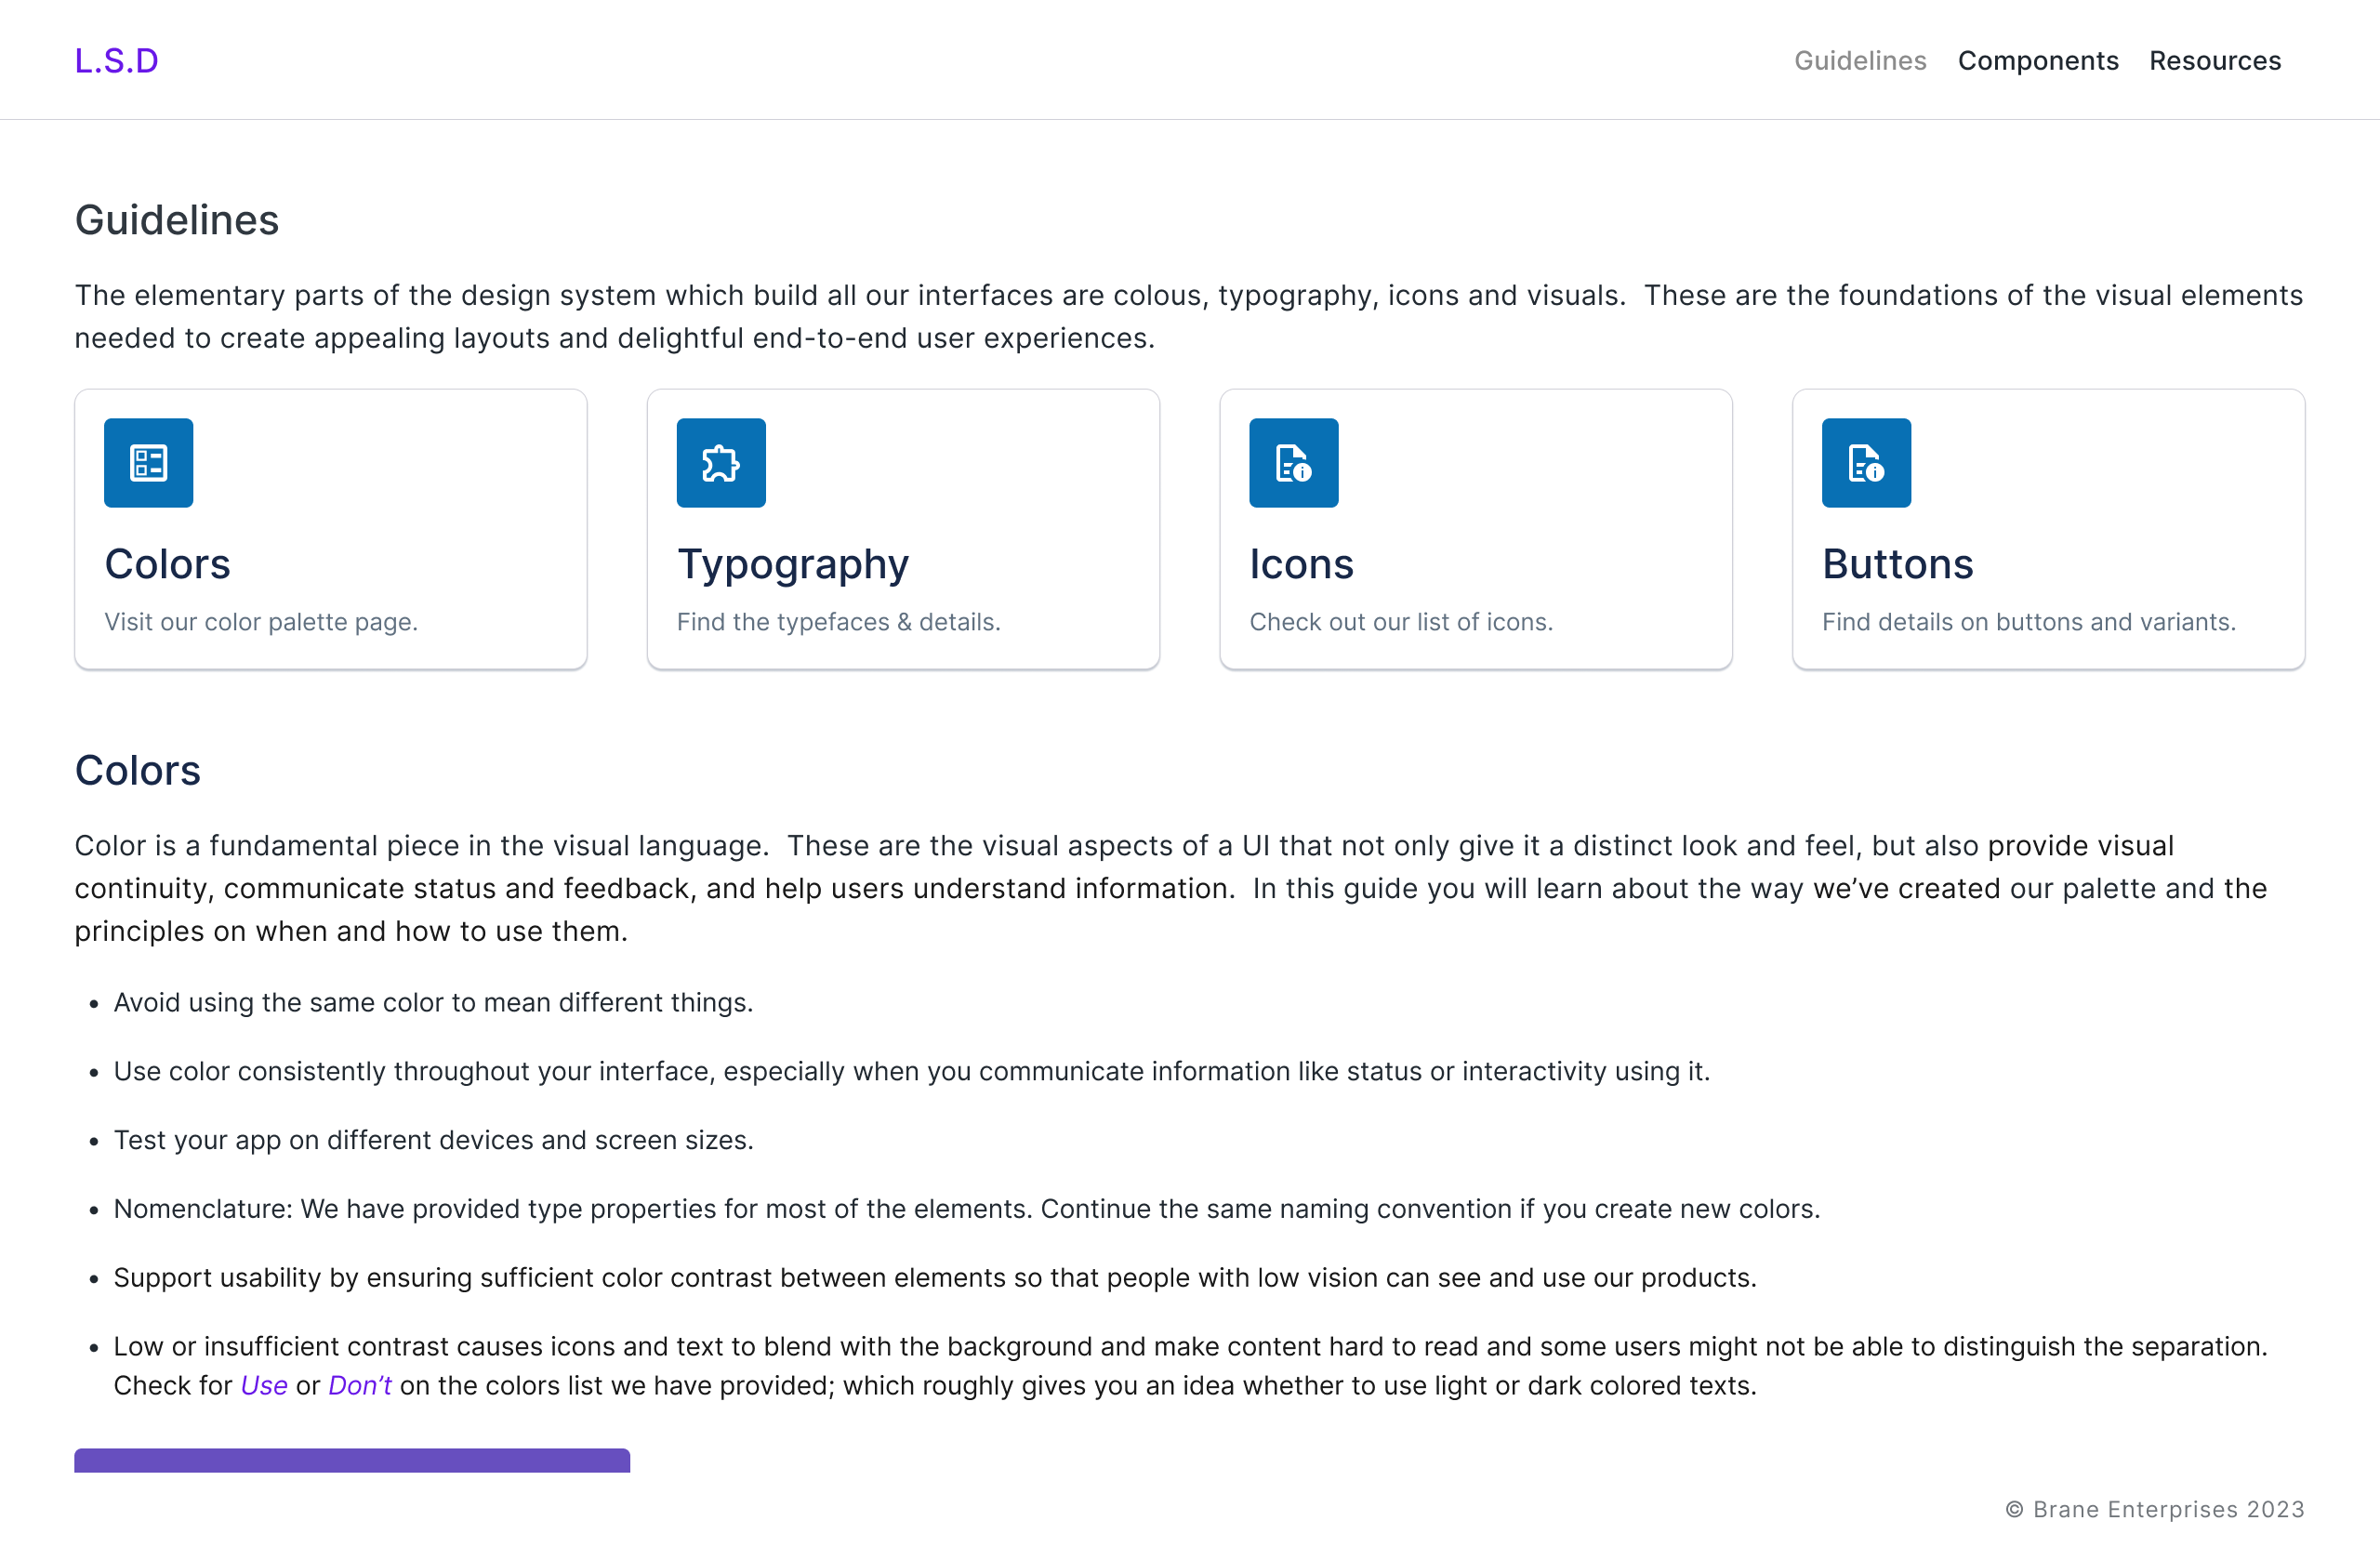Click the Typography puzzle piece icon
This screenshot has width=2380, height=1547.
point(720,463)
